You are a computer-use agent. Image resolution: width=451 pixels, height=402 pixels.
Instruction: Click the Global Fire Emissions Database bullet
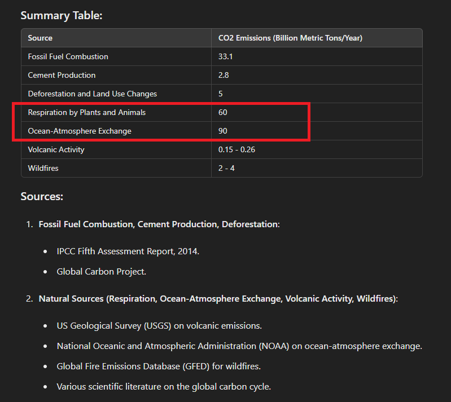pos(158,366)
